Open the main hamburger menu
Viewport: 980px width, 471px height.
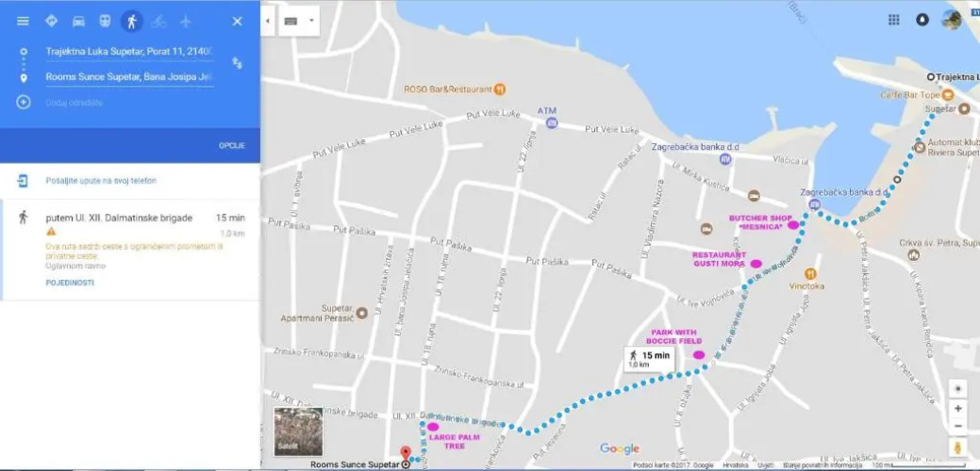point(24,22)
